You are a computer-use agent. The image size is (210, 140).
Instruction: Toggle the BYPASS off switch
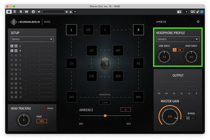point(191,118)
